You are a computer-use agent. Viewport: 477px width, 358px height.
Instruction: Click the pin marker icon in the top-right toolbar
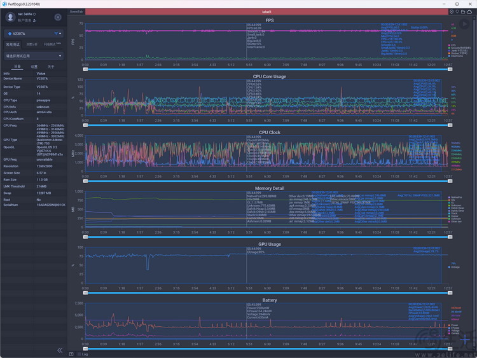click(457, 11)
